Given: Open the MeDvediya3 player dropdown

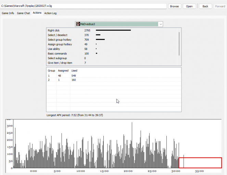Looking at the screenshot, I should [x=119, y=24].
